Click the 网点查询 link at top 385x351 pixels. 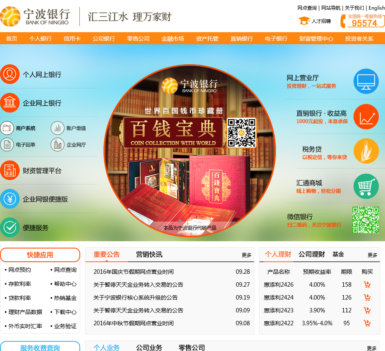coord(307,8)
